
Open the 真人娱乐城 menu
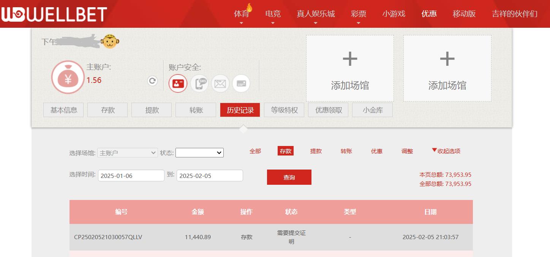coord(315,14)
